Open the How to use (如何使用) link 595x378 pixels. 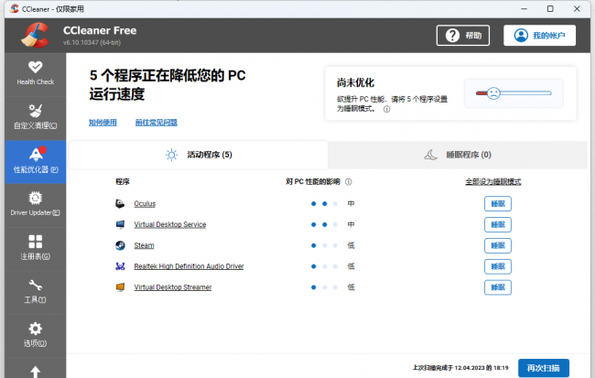click(x=103, y=123)
